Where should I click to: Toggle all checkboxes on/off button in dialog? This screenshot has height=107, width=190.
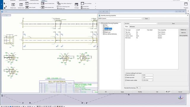tap(168, 92)
